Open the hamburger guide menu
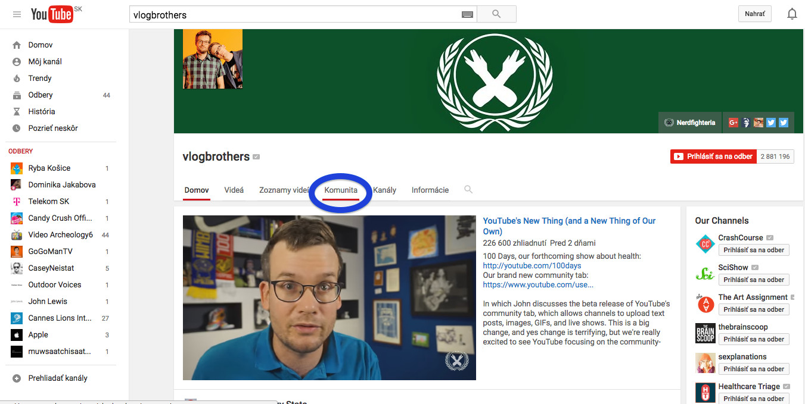 [17, 14]
